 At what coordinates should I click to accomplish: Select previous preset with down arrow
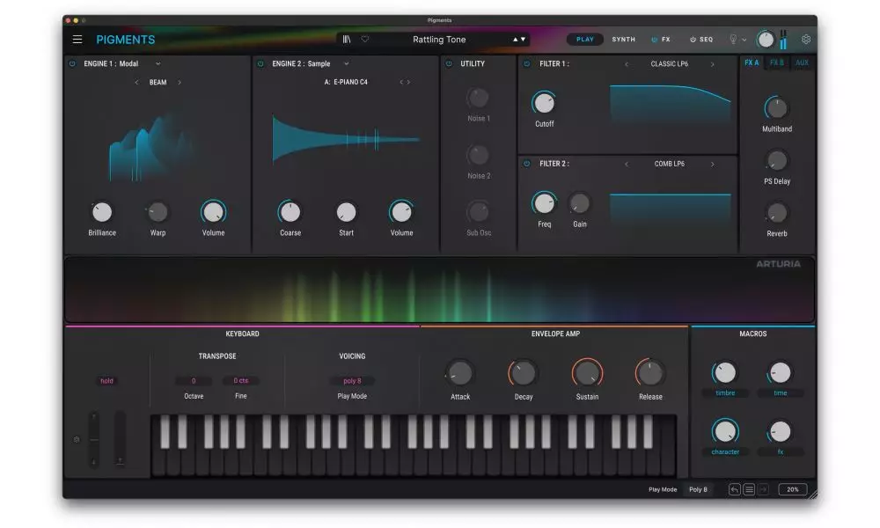point(523,40)
